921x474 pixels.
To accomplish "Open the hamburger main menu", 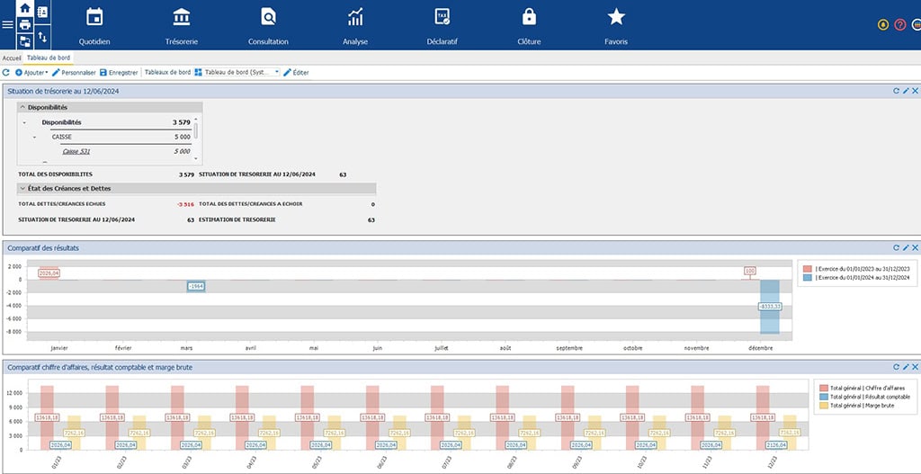I will (7, 24).
